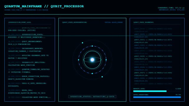Select SECTOR 7 REGISTERS log line
This screenshot has height=106, width=189.
pos(18,58)
